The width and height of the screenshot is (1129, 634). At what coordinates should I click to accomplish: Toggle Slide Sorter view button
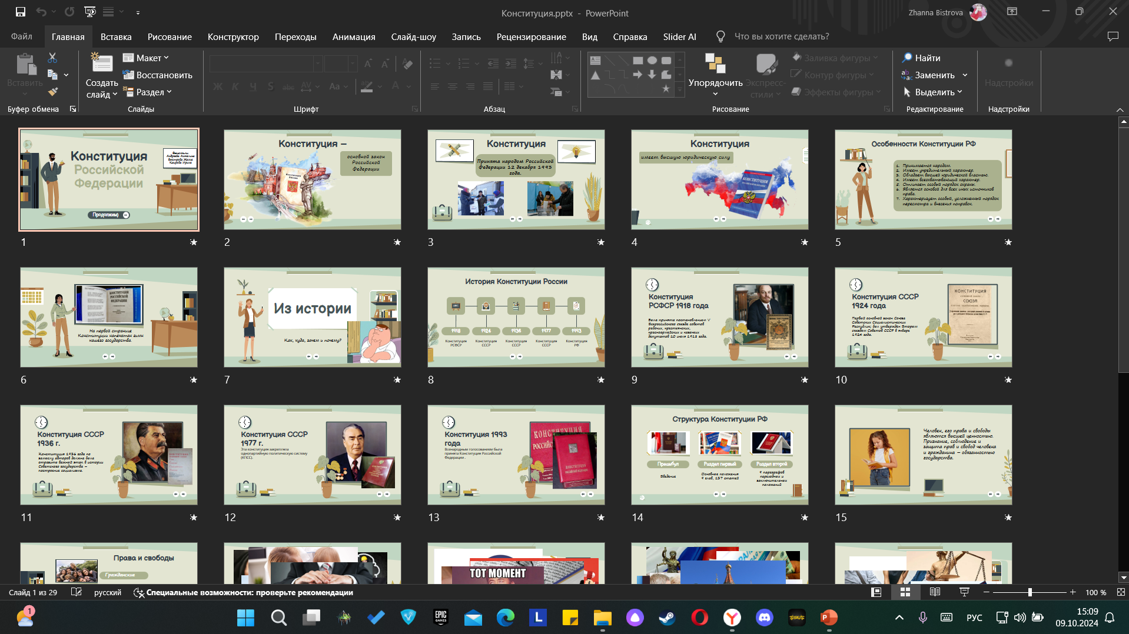(905, 592)
